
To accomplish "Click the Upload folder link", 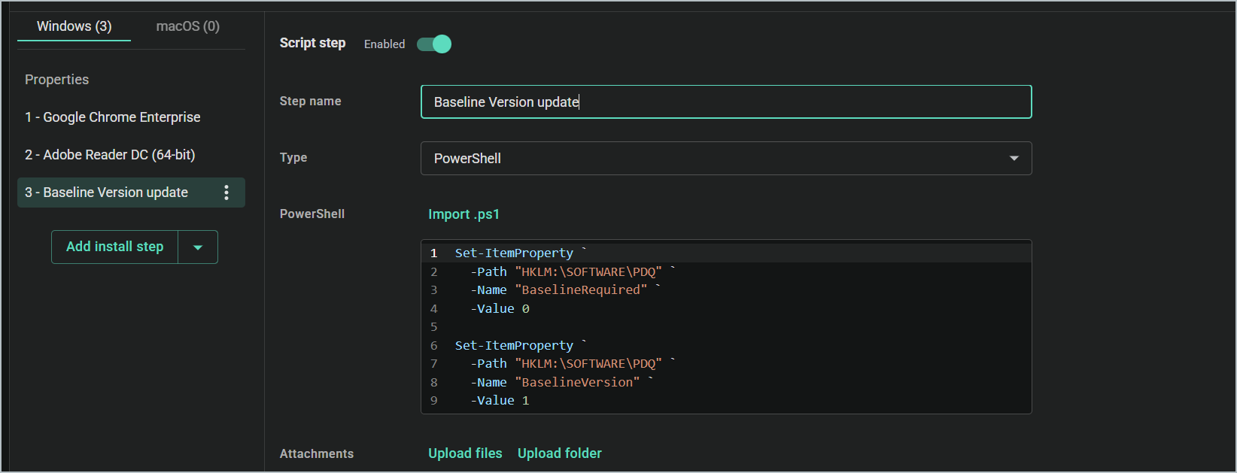I will (x=560, y=453).
